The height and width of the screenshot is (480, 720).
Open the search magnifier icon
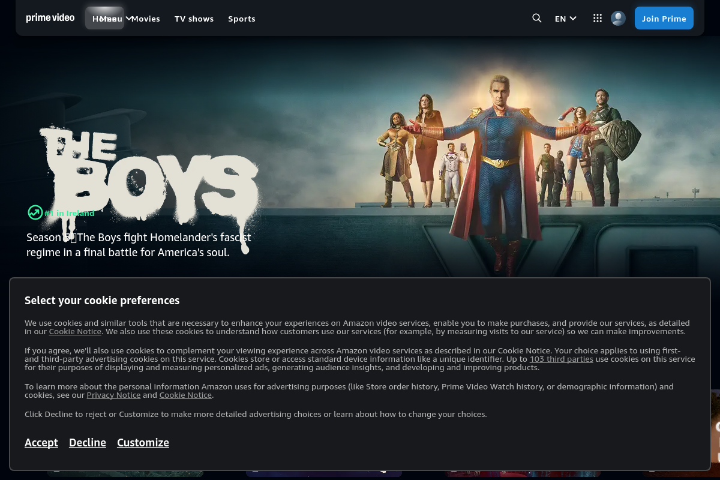click(x=537, y=18)
